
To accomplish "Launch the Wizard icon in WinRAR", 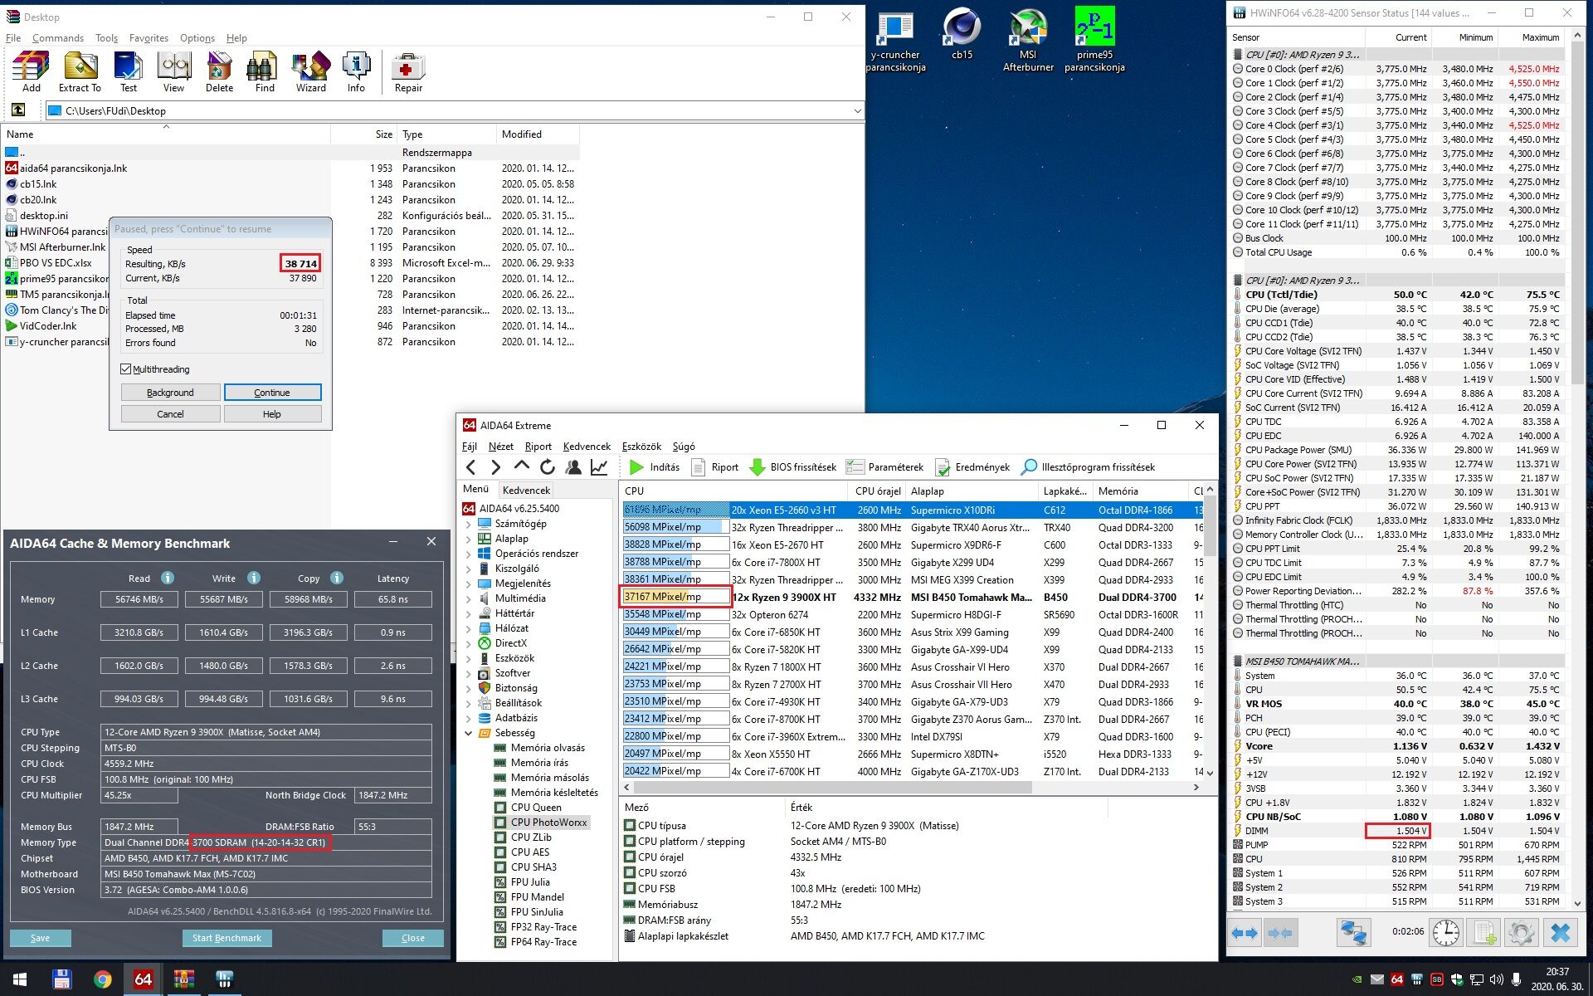I will [310, 71].
